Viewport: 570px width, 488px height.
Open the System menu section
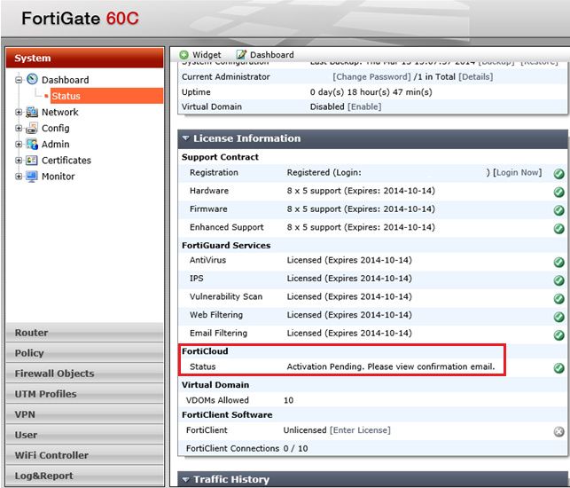pos(85,58)
